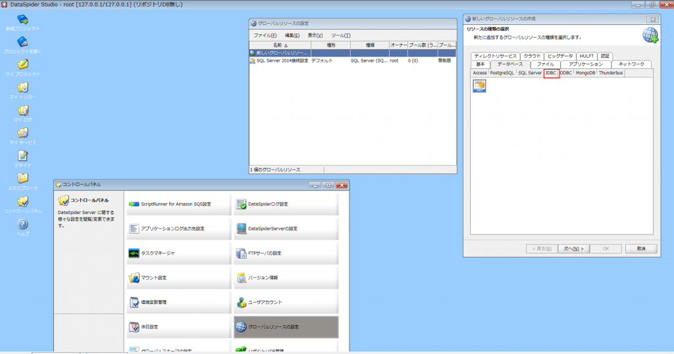Sort by the オーナー column header
The image size is (674, 354).
[398, 45]
